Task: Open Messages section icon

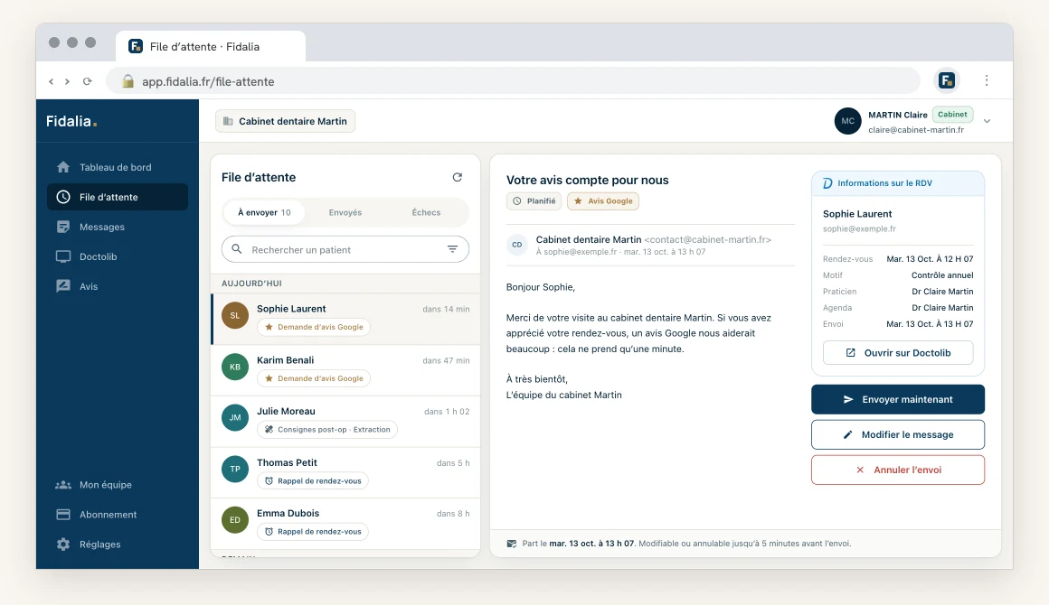Action: (x=63, y=227)
